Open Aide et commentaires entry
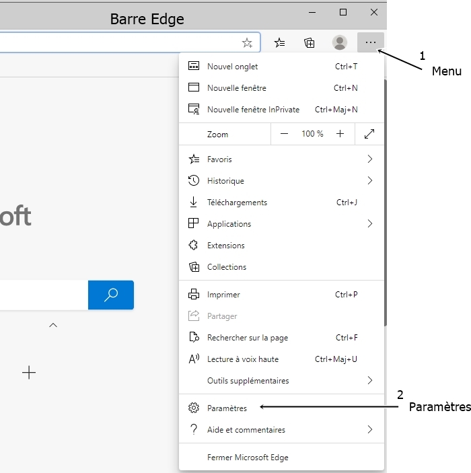This screenshot has width=471, height=473. (x=281, y=429)
